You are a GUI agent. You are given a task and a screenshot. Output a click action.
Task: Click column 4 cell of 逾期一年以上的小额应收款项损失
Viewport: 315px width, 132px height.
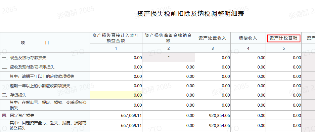coord(248,86)
